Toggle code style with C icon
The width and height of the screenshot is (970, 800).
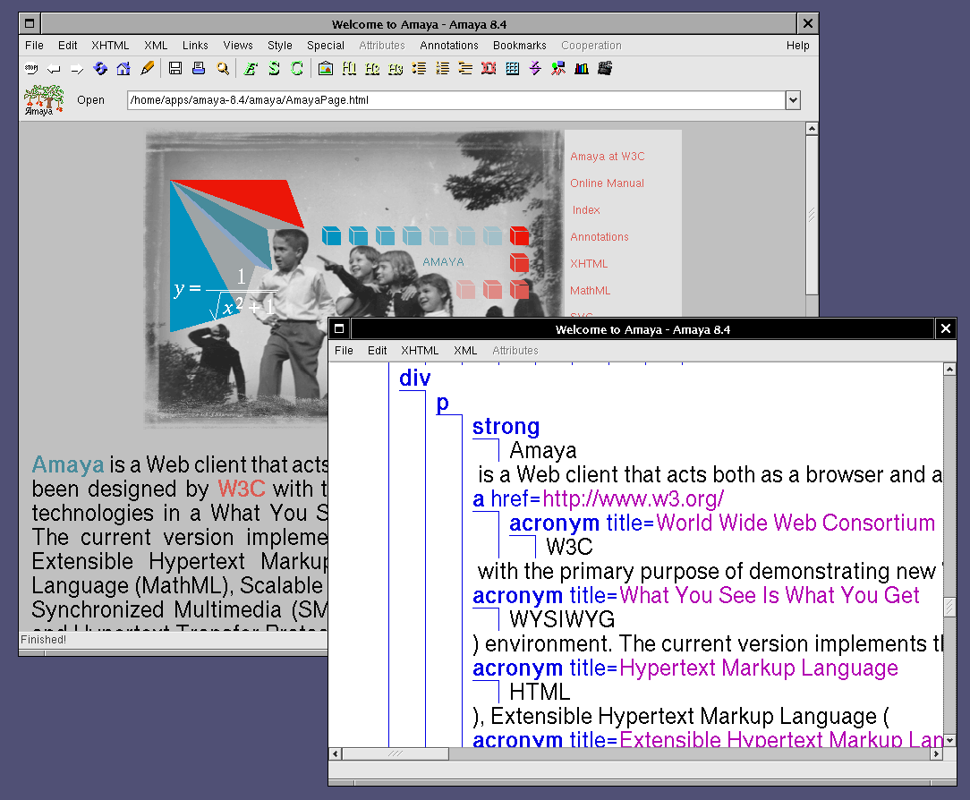tap(297, 68)
